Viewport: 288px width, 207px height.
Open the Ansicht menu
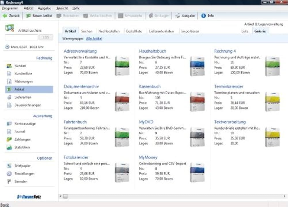[x=62, y=8]
